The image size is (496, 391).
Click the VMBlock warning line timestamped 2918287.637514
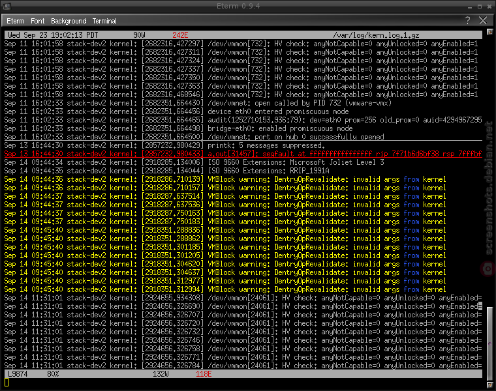[x=225, y=196]
